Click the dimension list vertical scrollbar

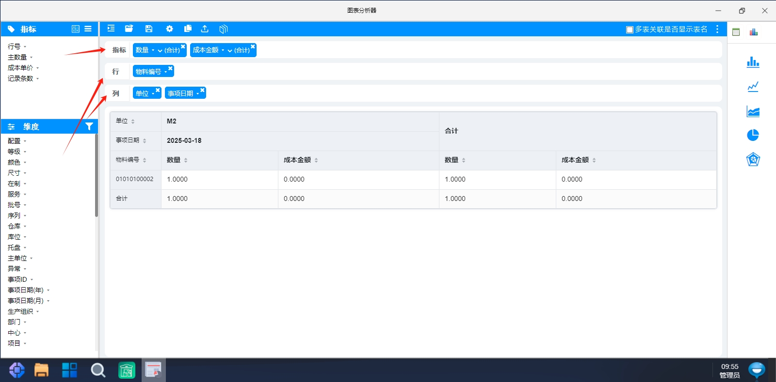click(97, 175)
